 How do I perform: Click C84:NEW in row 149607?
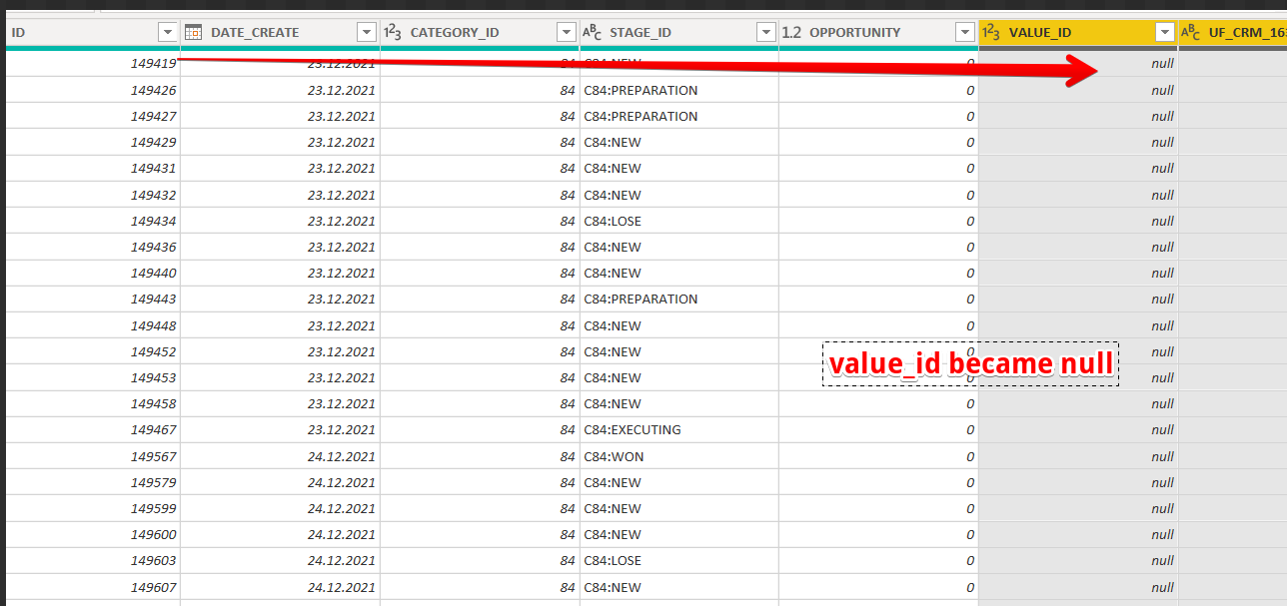tap(613, 587)
